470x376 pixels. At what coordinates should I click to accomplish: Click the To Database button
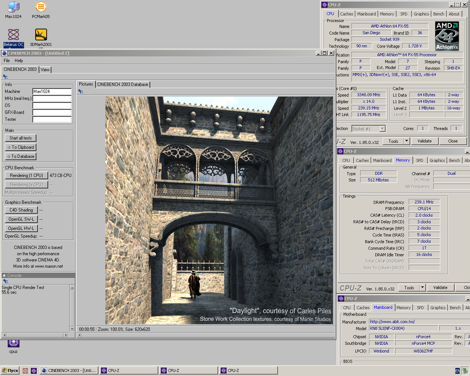(x=21, y=156)
